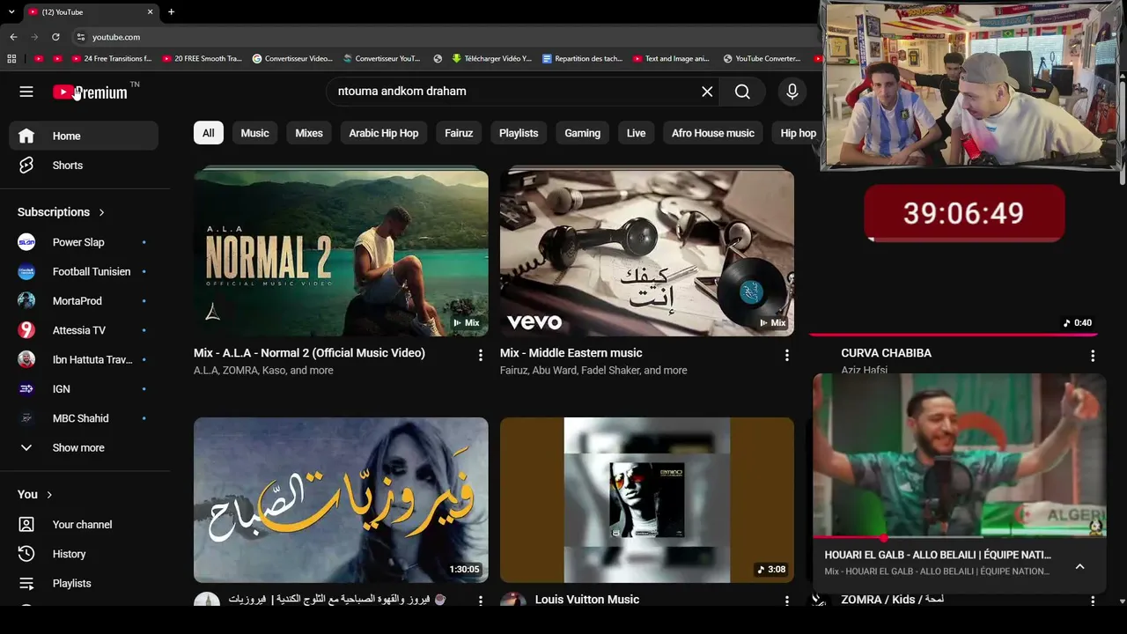
Task: Open the Repartition des tach... bookmark
Action: (583, 59)
